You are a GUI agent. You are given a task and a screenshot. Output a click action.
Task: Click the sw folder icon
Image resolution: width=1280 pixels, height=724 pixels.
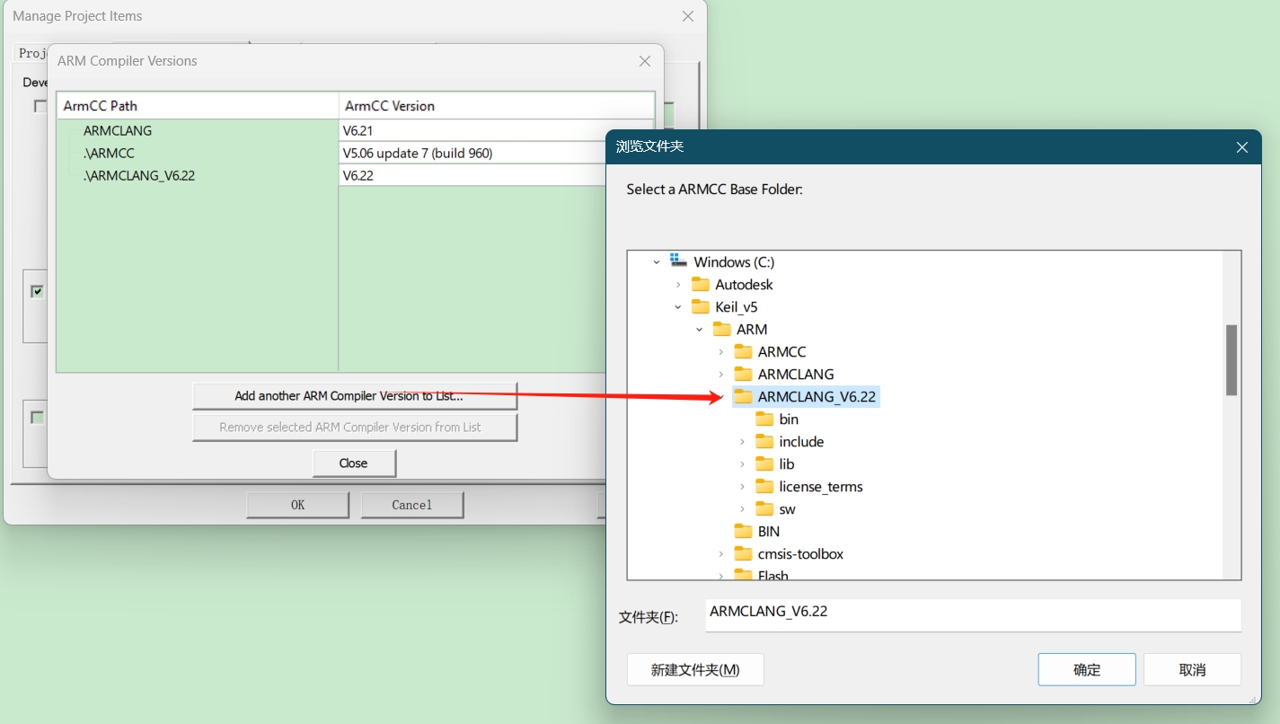(x=764, y=509)
